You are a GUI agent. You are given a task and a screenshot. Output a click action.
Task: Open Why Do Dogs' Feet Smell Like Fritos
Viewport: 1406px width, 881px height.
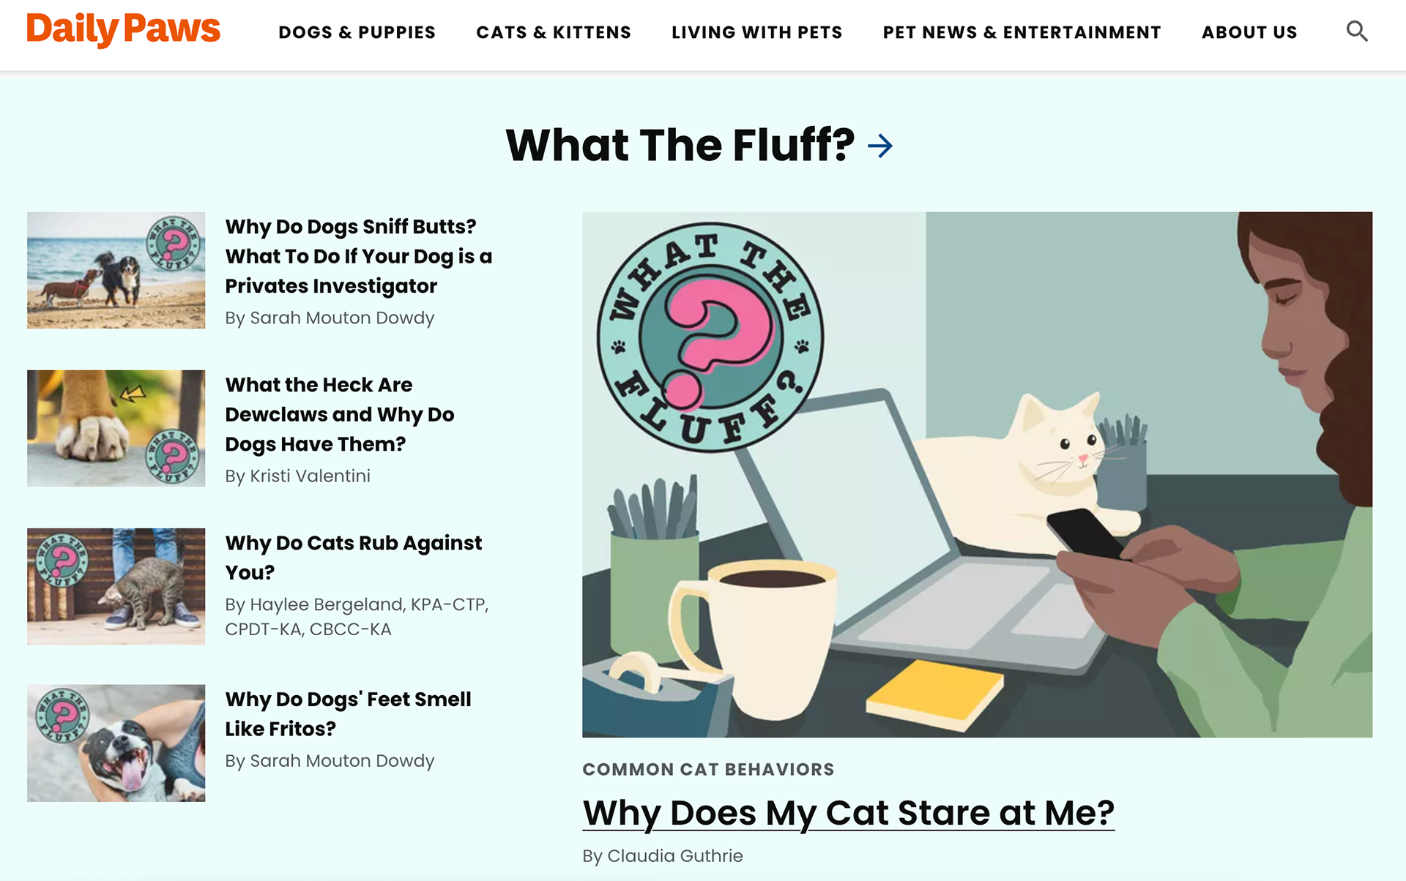pos(349,713)
